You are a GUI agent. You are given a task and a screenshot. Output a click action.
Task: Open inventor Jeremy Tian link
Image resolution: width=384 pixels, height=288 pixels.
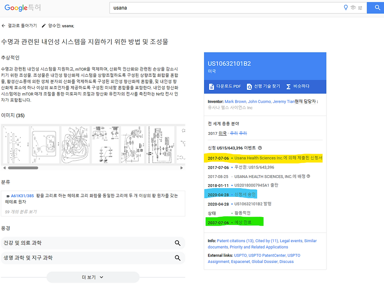coord(284,101)
